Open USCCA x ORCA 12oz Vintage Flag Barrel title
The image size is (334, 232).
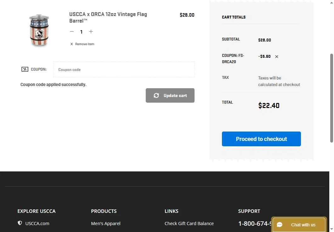(x=108, y=17)
